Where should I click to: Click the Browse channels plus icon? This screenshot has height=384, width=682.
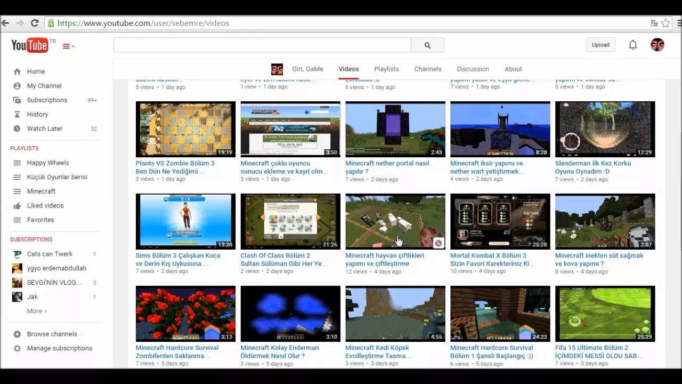(x=17, y=334)
